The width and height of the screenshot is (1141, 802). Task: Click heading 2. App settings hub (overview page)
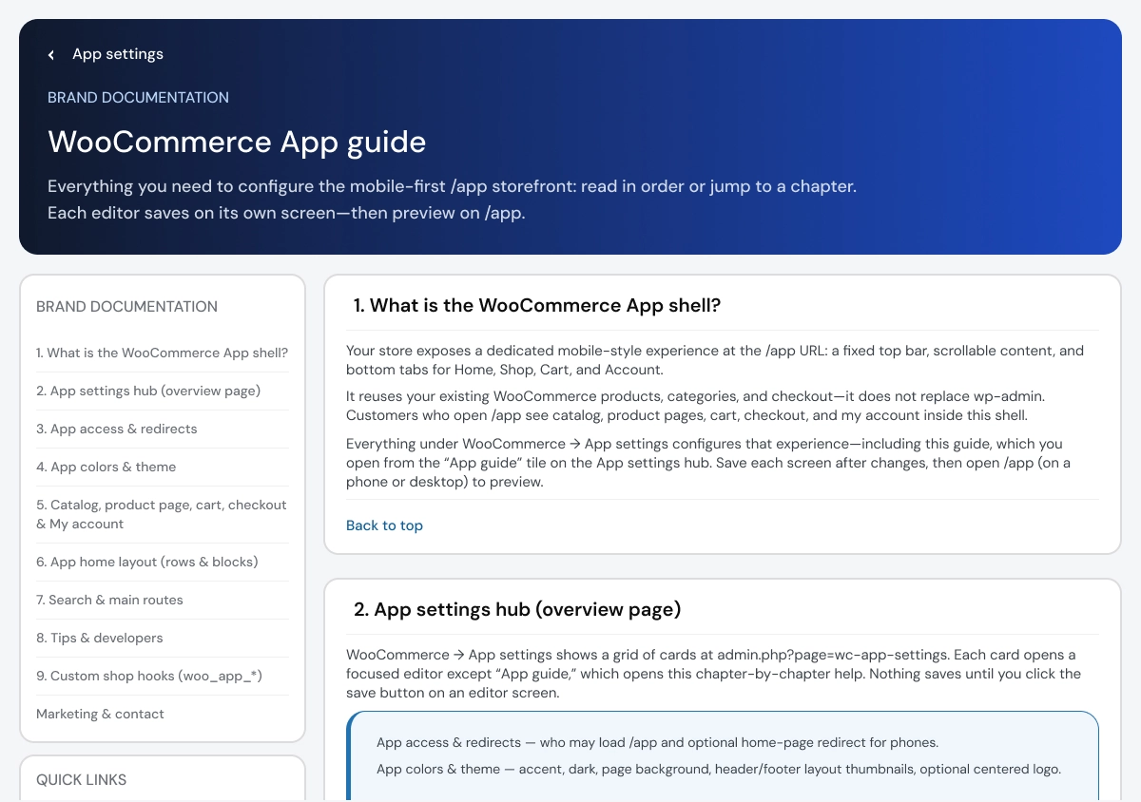point(517,609)
